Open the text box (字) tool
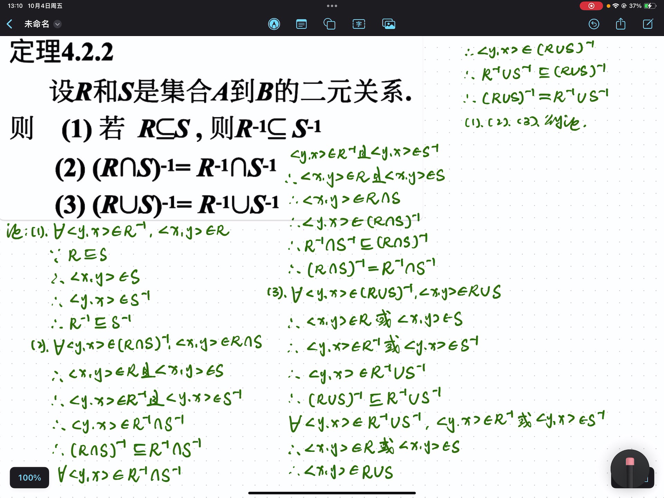The width and height of the screenshot is (664, 498). click(359, 24)
